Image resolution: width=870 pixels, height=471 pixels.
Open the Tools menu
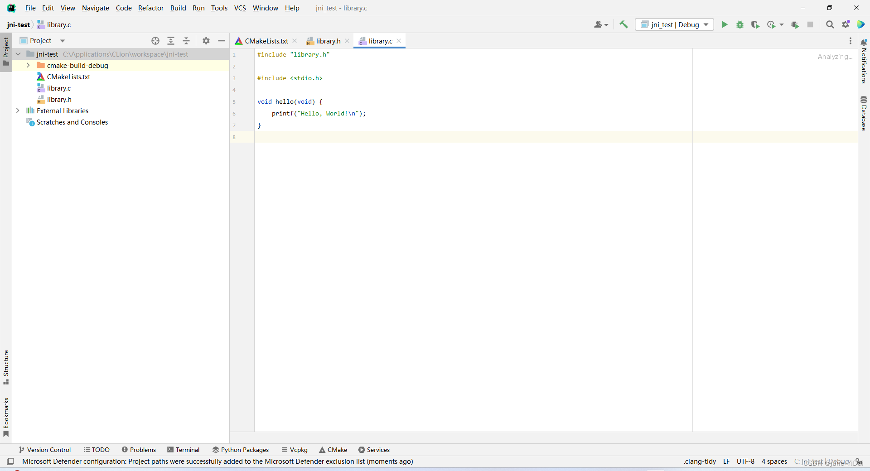pyautogui.click(x=219, y=8)
